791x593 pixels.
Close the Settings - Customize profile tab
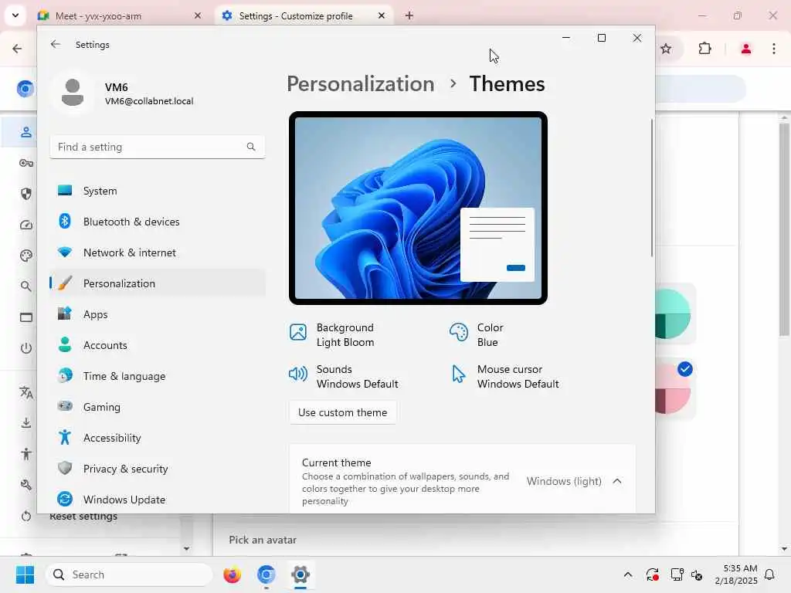pyautogui.click(x=382, y=15)
